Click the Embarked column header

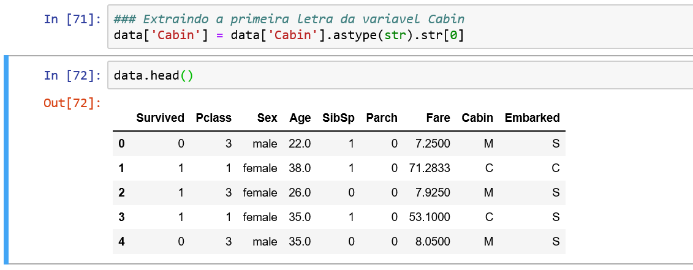tap(532, 118)
